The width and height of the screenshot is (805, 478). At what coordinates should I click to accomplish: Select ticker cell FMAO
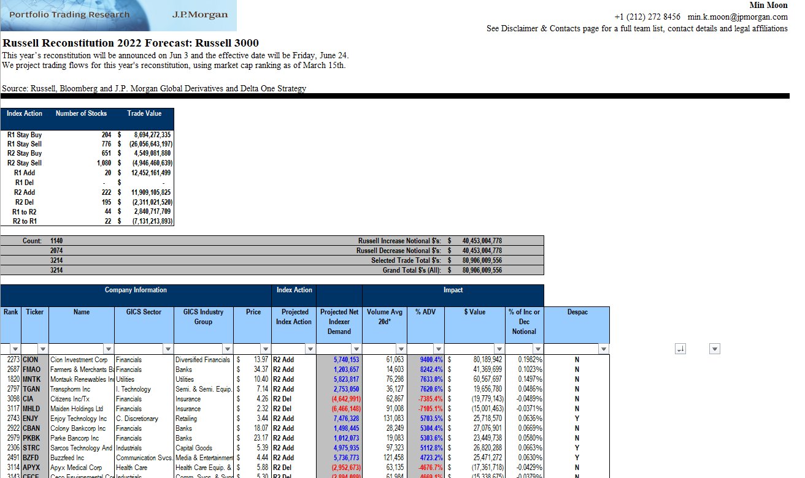point(35,370)
